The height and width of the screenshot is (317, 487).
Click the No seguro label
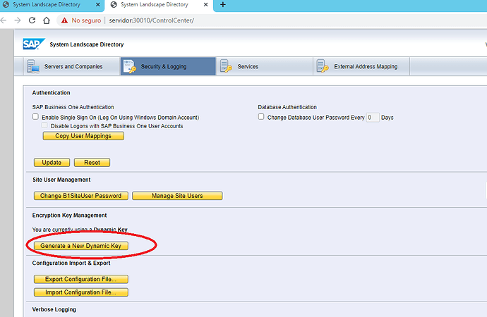pyautogui.click(x=86, y=20)
